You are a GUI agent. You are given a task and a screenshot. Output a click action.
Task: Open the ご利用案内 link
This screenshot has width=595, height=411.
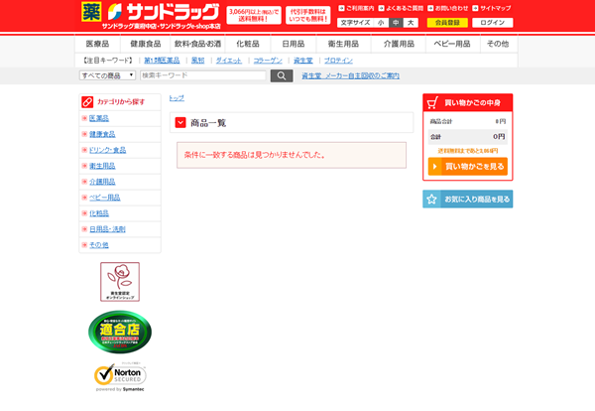pos(357,8)
